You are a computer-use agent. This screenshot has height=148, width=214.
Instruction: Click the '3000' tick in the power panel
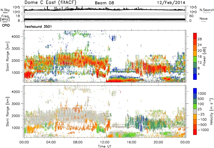coord(16,49)
